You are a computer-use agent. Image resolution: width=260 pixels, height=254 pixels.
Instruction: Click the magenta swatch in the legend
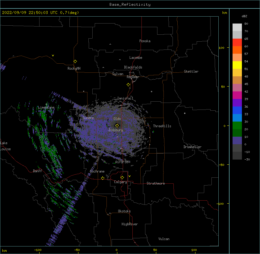(x=237, y=95)
